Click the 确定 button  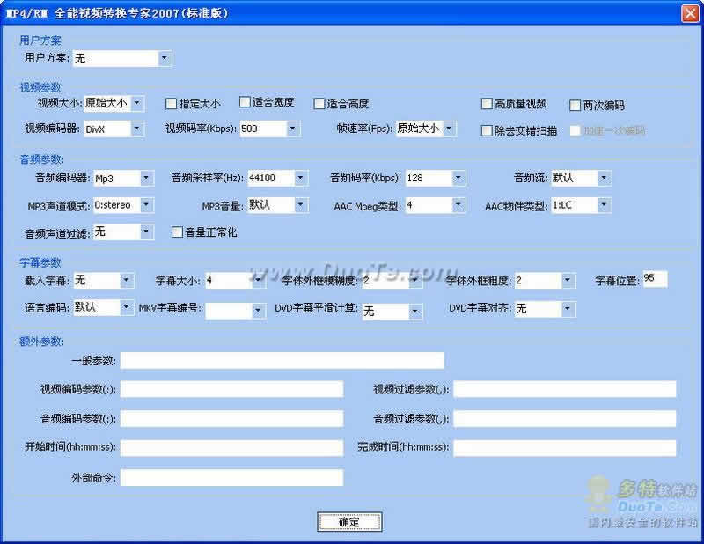[x=349, y=522]
